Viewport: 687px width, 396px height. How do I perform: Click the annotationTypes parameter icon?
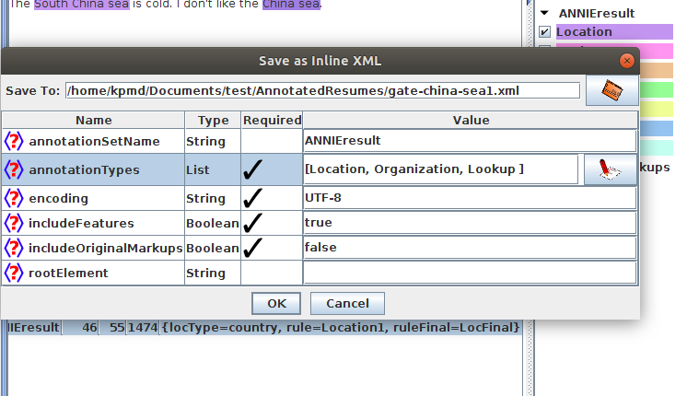pos(14,170)
